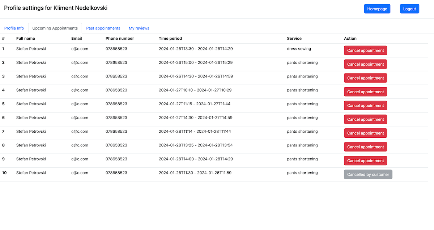
Task: Cancel the appointment in row 2
Action: click(365, 64)
